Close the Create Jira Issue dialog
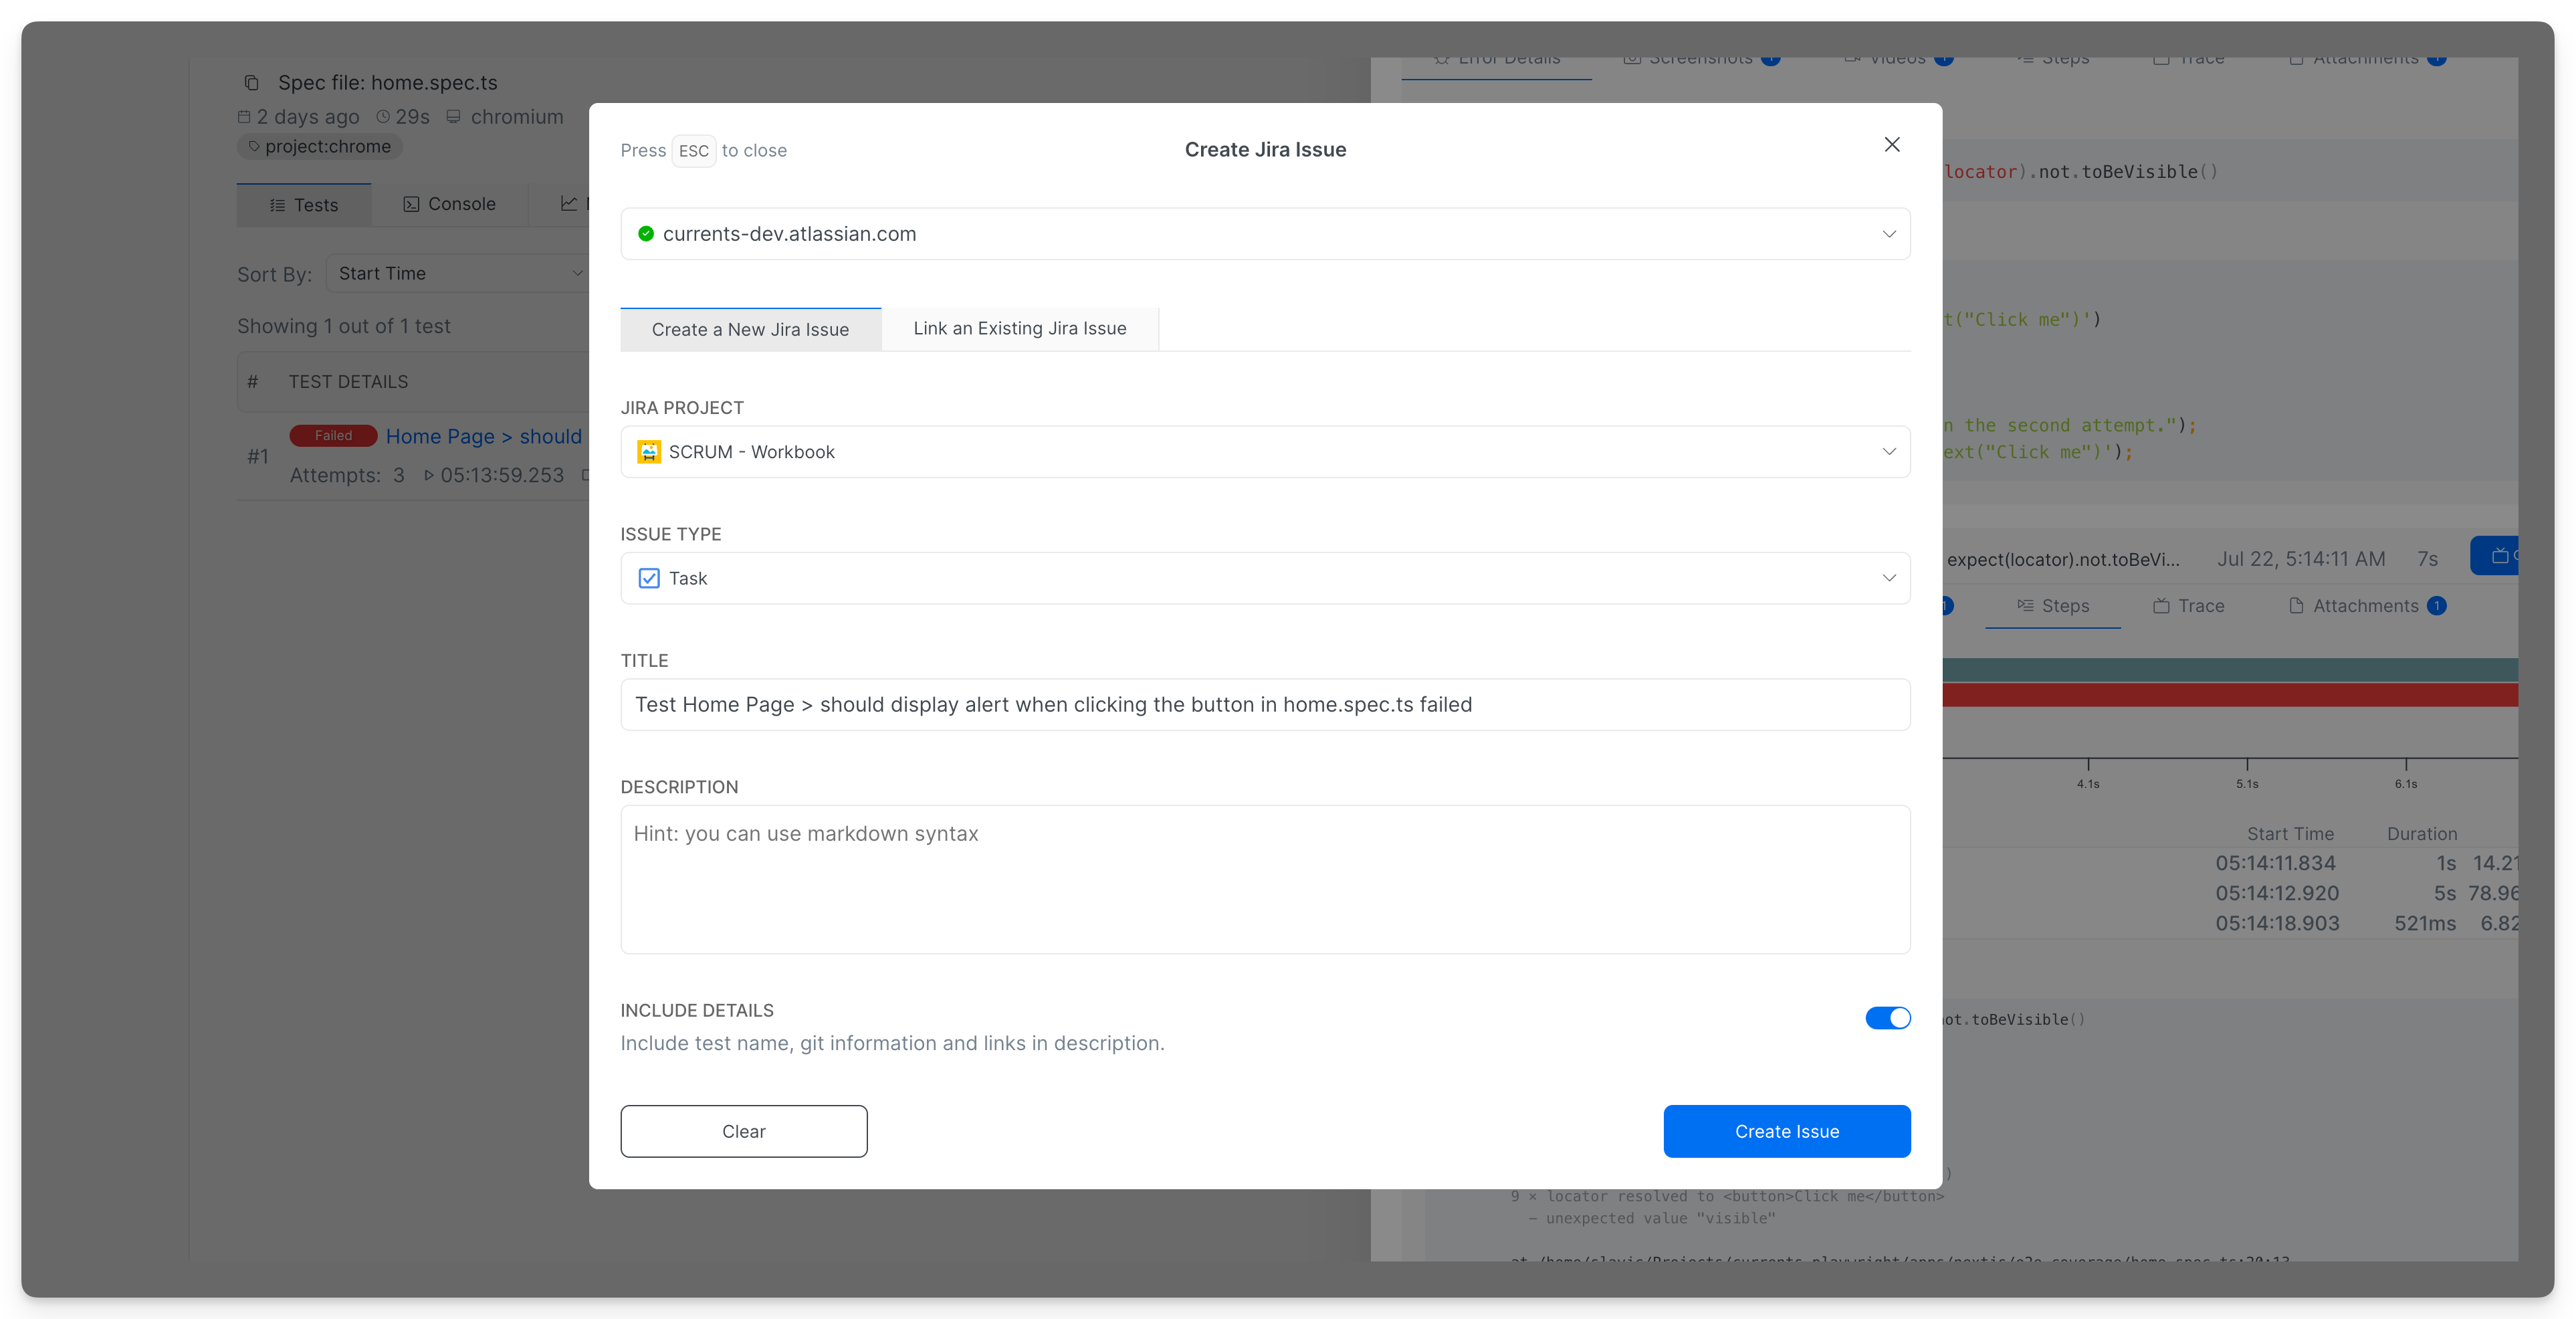The width and height of the screenshot is (2576, 1319). click(x=1891, y=145)
